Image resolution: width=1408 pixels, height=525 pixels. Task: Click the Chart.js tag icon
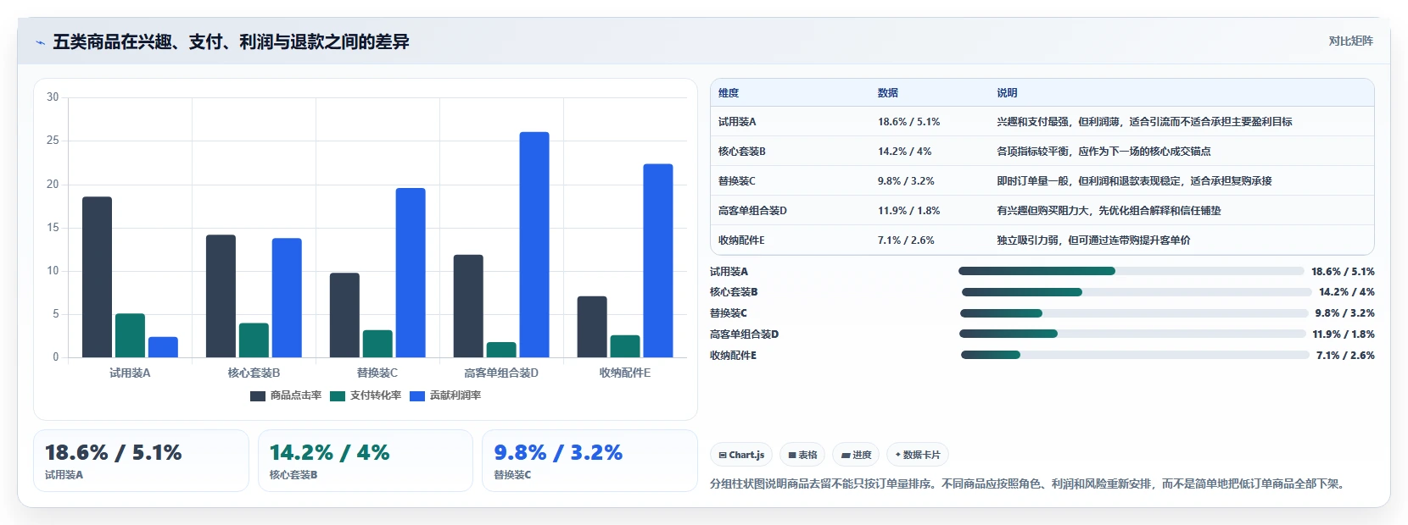(x=723, y=456)
